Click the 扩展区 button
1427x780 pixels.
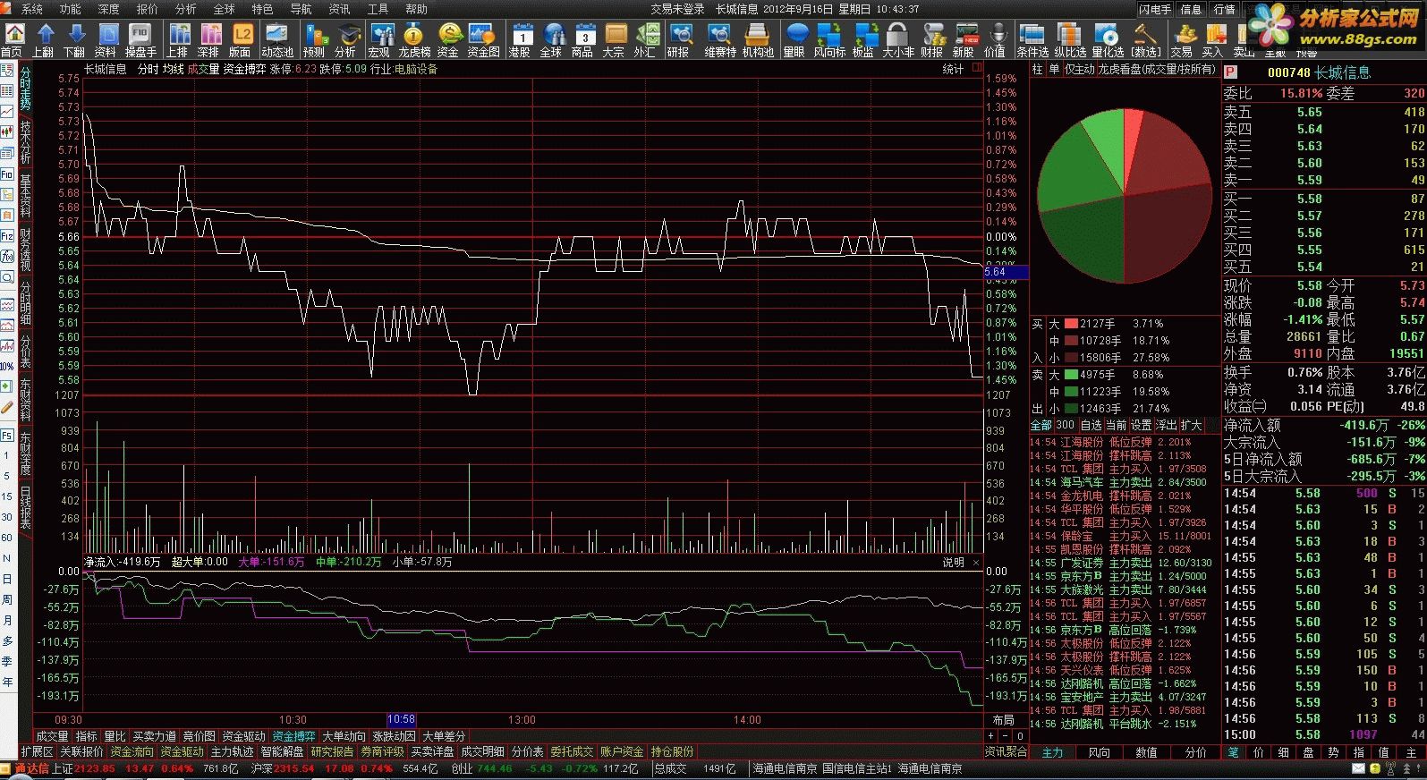click(38, 752)
